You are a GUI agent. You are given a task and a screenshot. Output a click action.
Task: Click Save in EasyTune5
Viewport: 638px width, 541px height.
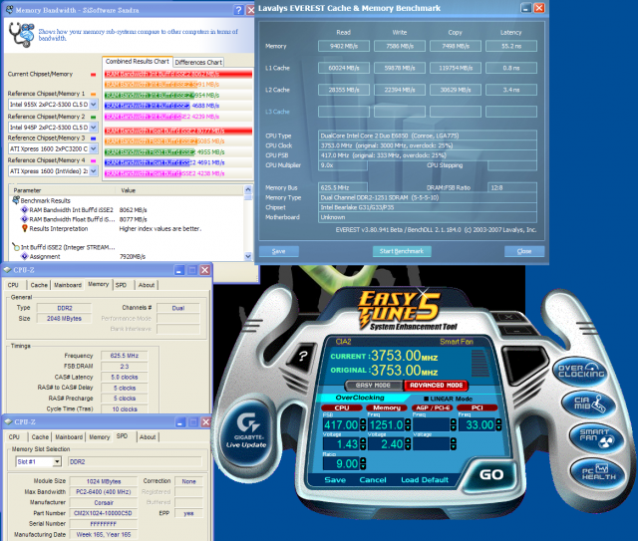(x=335, y=480)
